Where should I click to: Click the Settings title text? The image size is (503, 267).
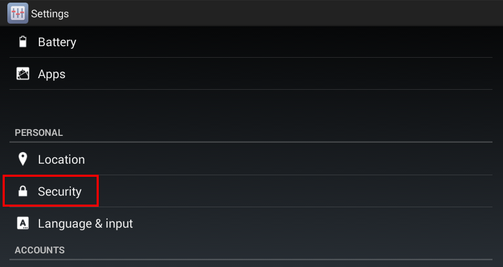point(50,14)
